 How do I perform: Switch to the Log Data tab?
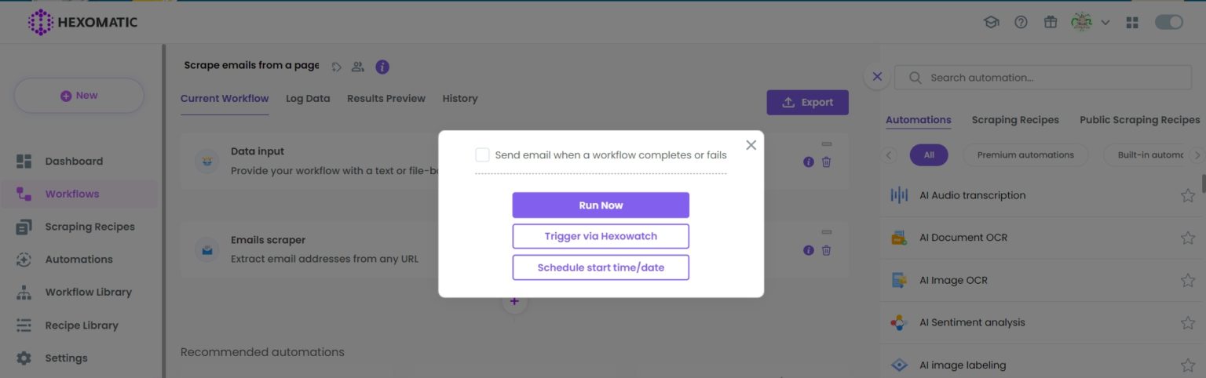tap(308, 99)
